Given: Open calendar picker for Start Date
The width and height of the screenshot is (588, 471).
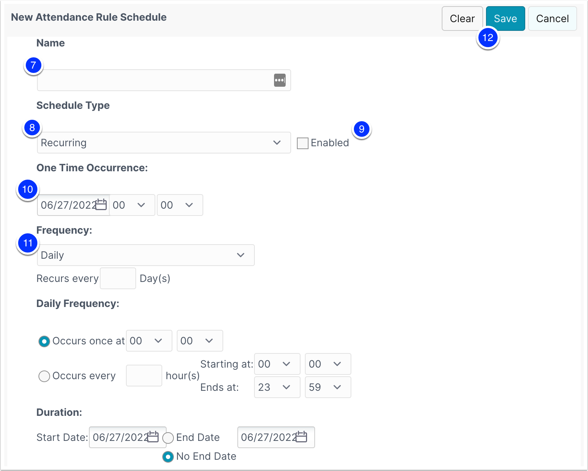Looking at the screenshot, I should click(153, 437).
